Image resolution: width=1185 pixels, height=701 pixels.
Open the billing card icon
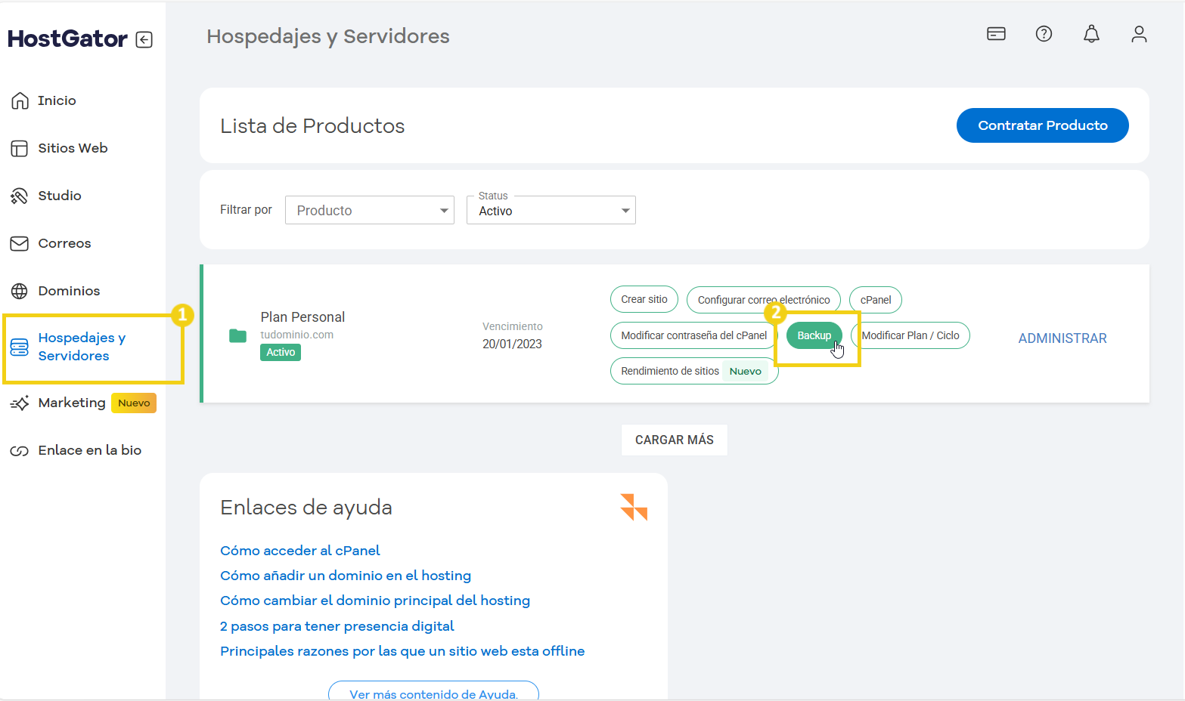pos(996,34)
